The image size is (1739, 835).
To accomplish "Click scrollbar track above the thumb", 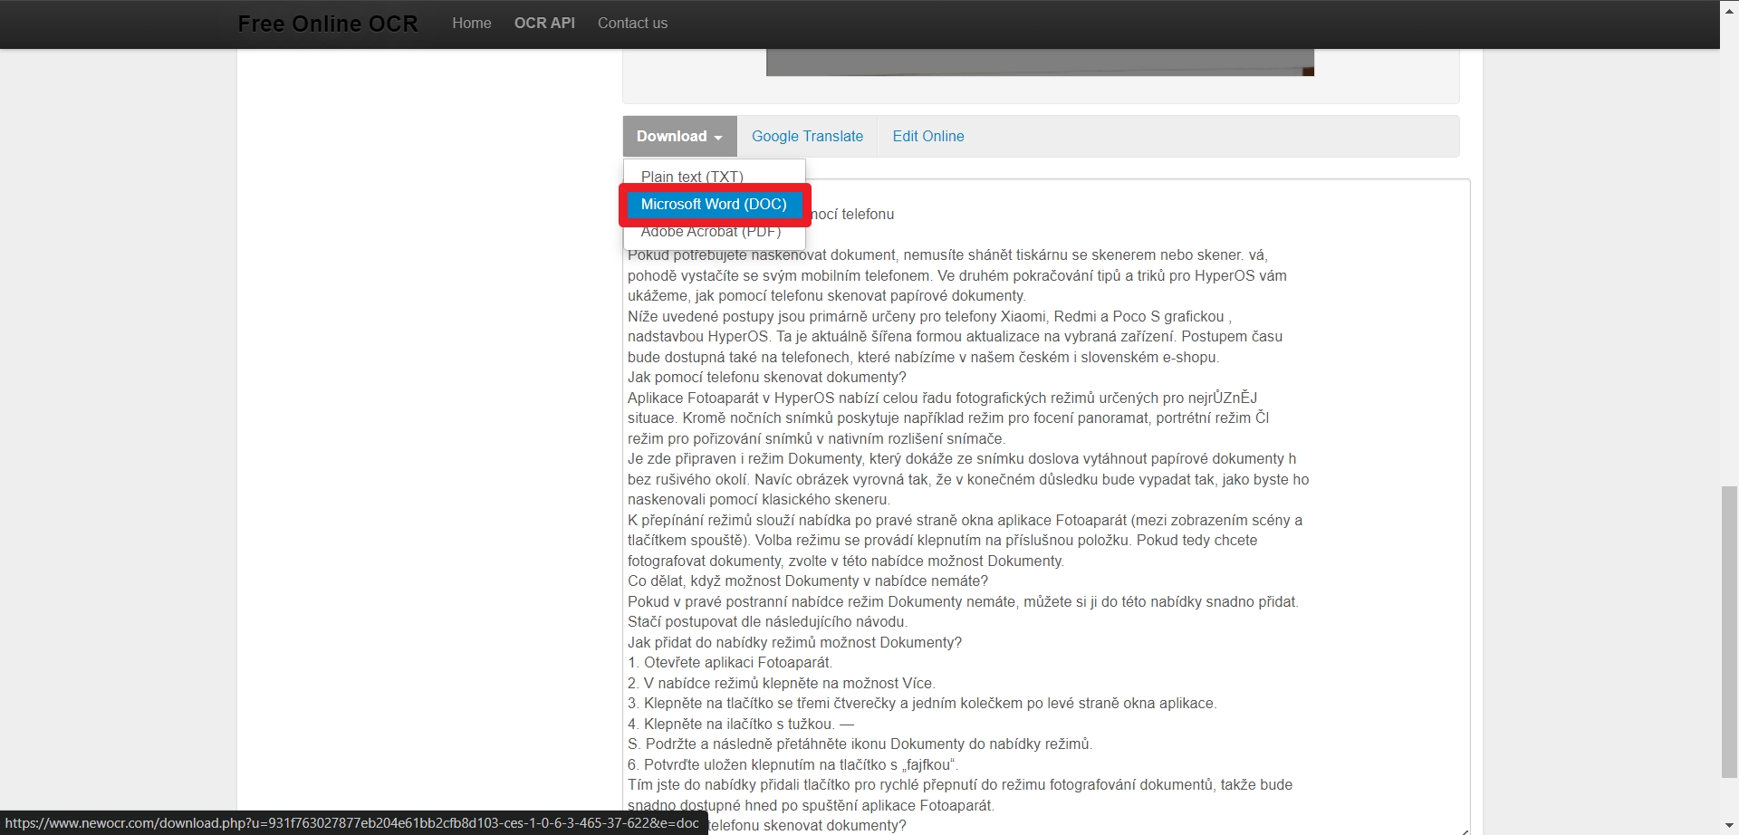I will coord(1729,272).
